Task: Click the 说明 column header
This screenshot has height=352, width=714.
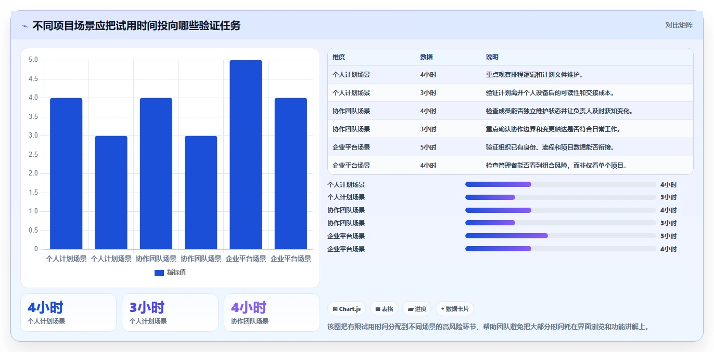Action: click(492, 57)
